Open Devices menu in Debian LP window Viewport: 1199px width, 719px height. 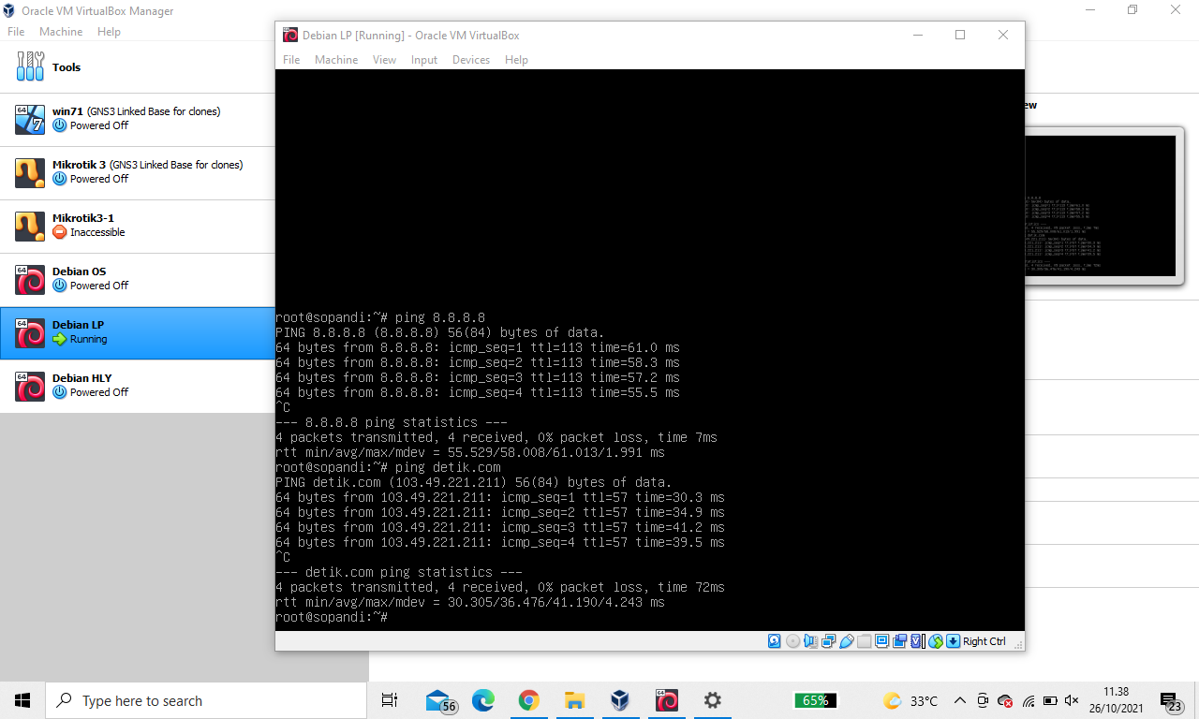pos(471,60)
